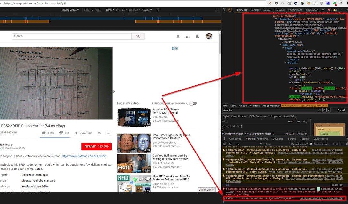Click the IP extension icon
Image resolution: width=348 pixels, height=204 pixels.
pyautogui.click(x=296, y=3)
